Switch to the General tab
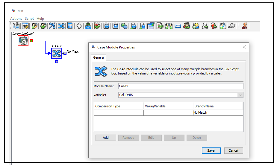The width and height of the screenshot is (277, 166). 99,57
